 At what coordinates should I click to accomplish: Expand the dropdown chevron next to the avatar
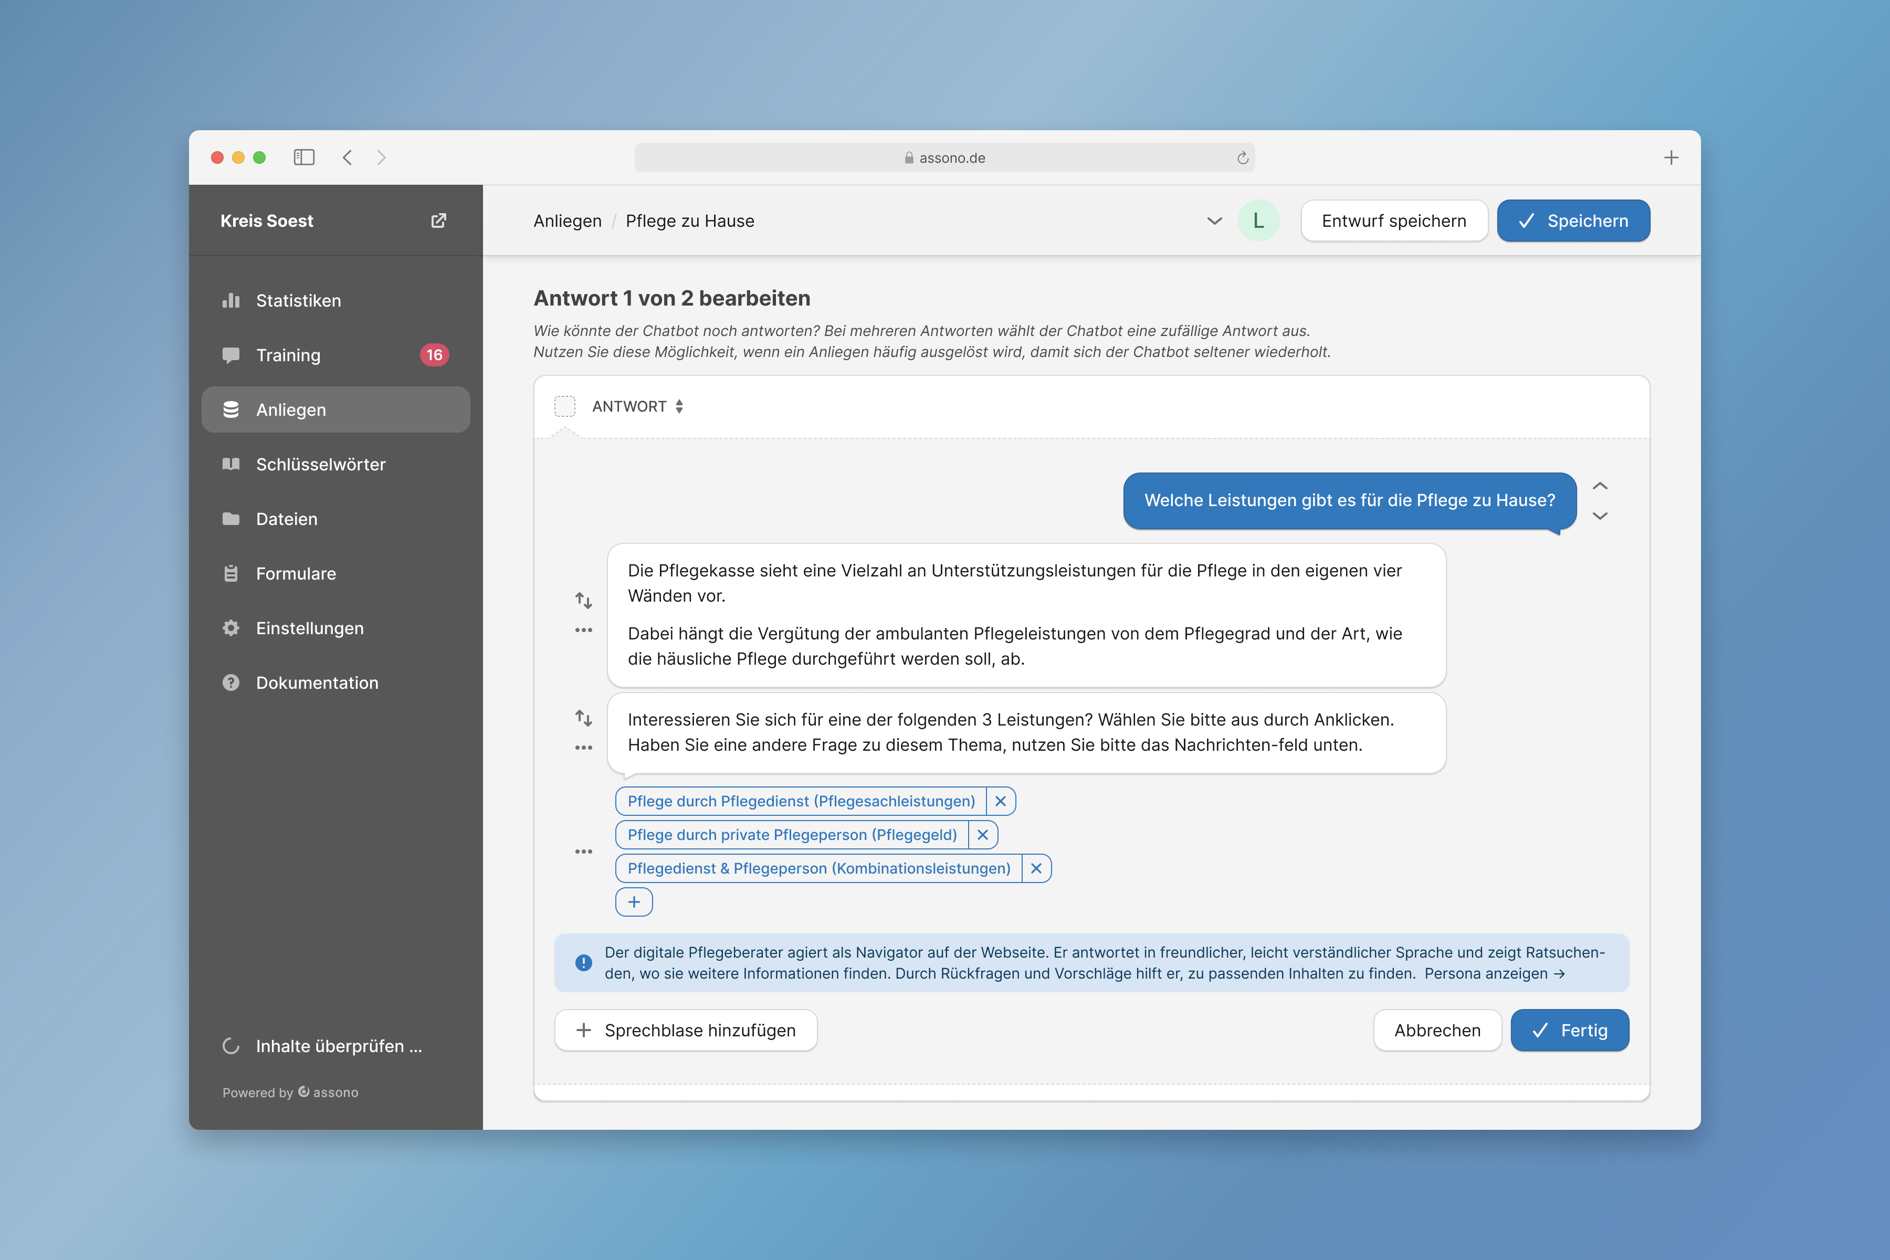pyautogui.click(x=1214, y=221)
